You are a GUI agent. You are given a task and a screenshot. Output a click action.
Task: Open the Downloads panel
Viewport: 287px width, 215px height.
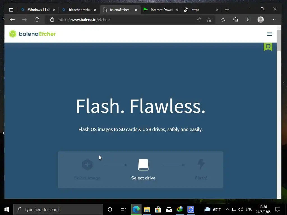248,20
